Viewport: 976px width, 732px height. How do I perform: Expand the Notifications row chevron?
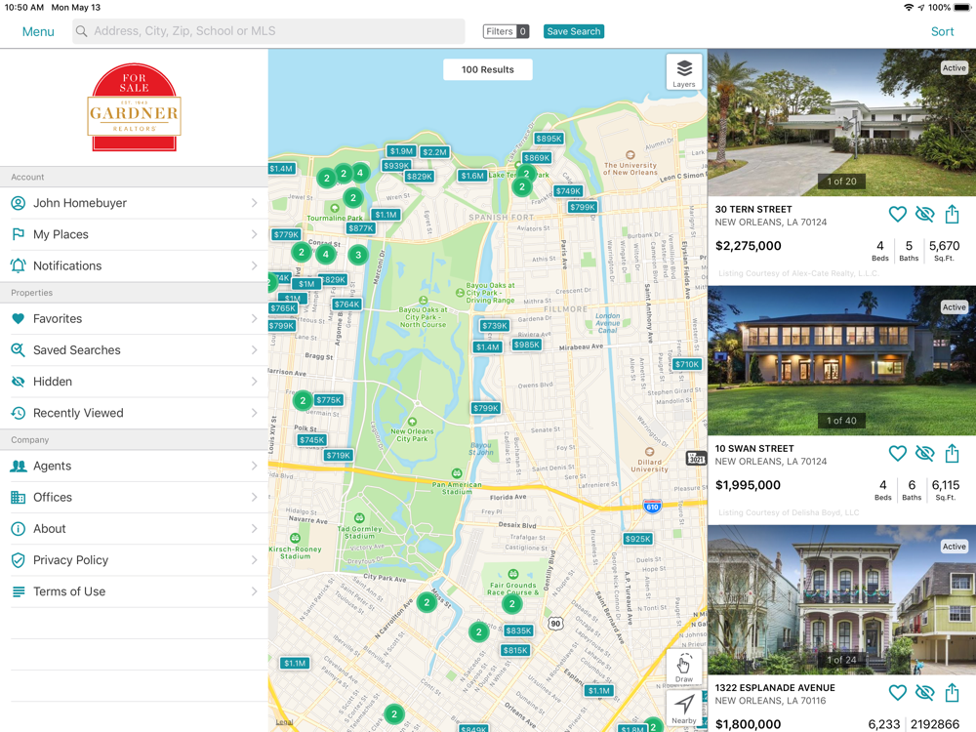coord(255,265)
